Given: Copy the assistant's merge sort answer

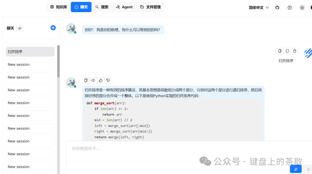Looking at the screenshot, I should 86,81.
